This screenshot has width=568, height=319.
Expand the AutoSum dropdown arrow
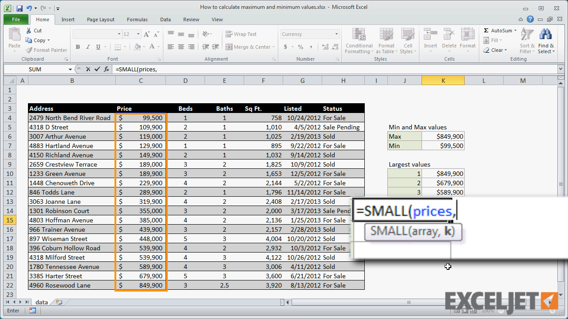coord(516,31)
